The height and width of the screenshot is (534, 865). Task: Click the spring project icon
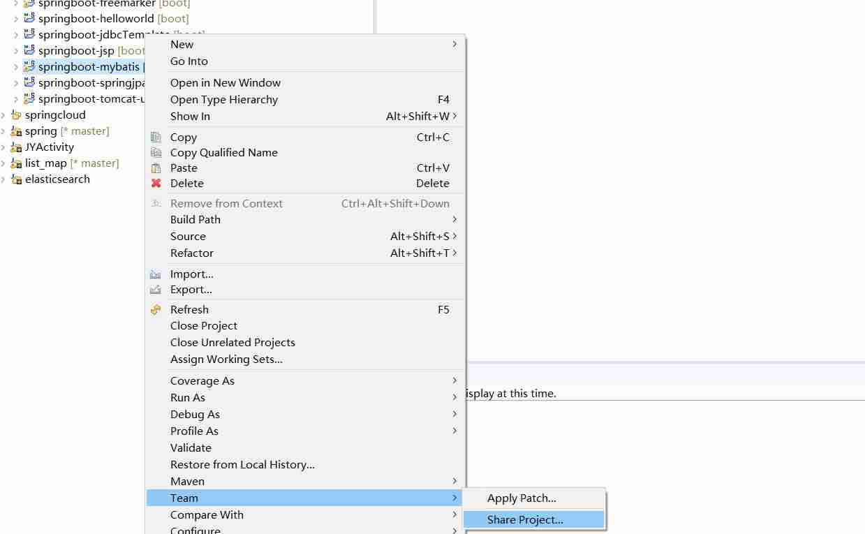[16, 131]
